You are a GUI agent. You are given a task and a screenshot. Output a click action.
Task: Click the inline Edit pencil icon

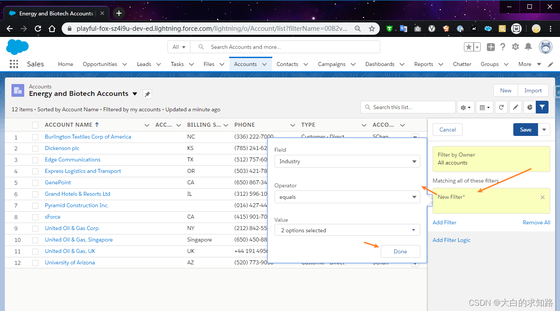(515, 107)
